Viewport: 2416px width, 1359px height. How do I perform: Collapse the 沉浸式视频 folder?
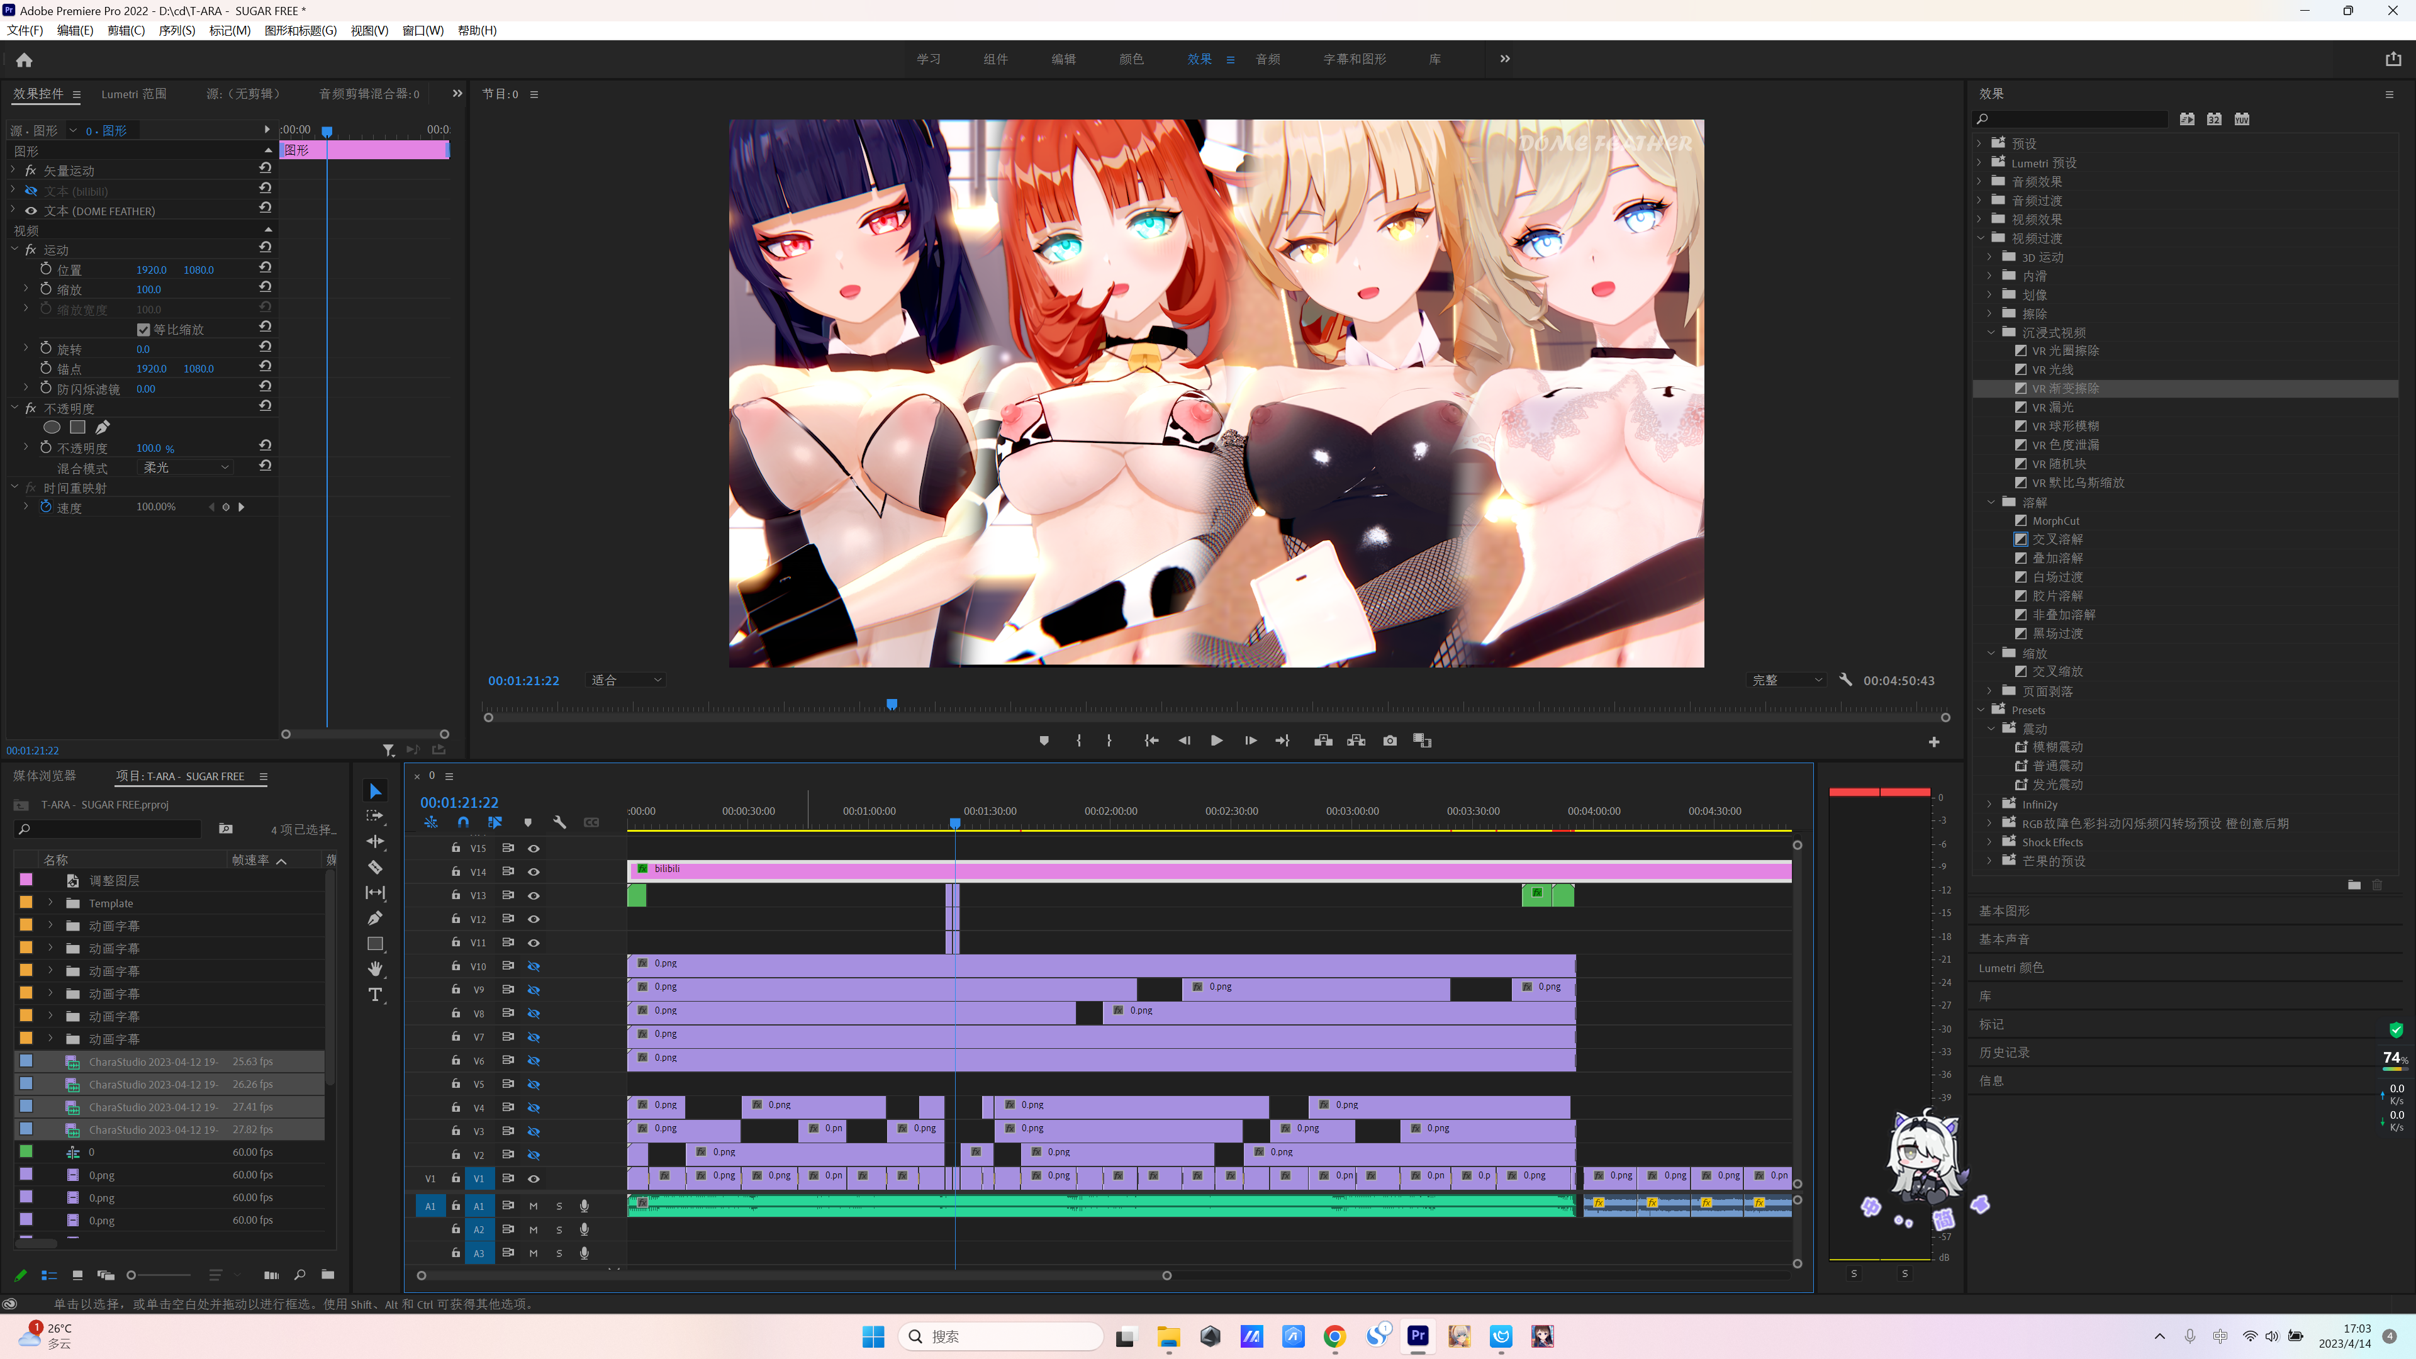1991,332
